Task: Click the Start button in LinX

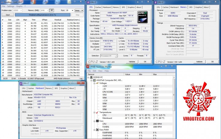Action: point(8,15)
